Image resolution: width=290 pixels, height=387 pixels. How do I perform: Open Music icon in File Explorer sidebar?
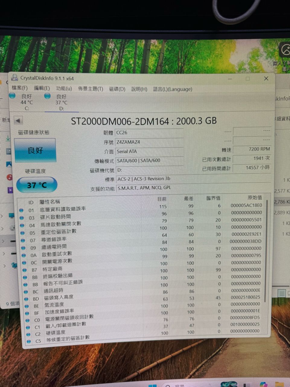coord(10,177)
